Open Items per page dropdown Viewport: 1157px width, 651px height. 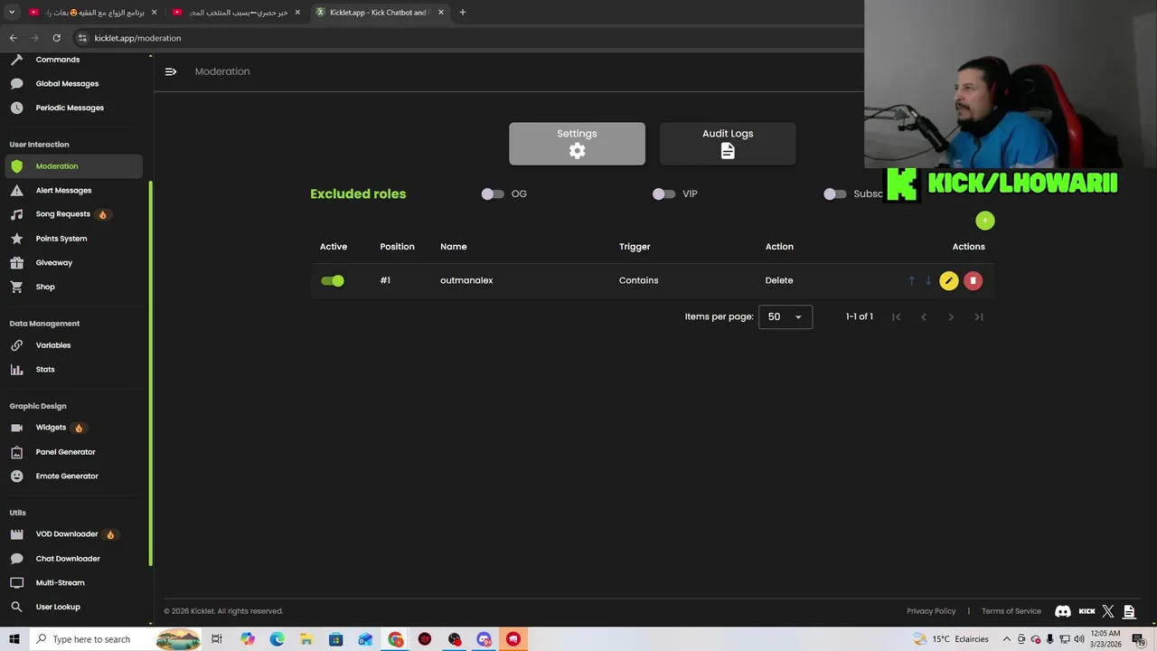click(785, 316)
